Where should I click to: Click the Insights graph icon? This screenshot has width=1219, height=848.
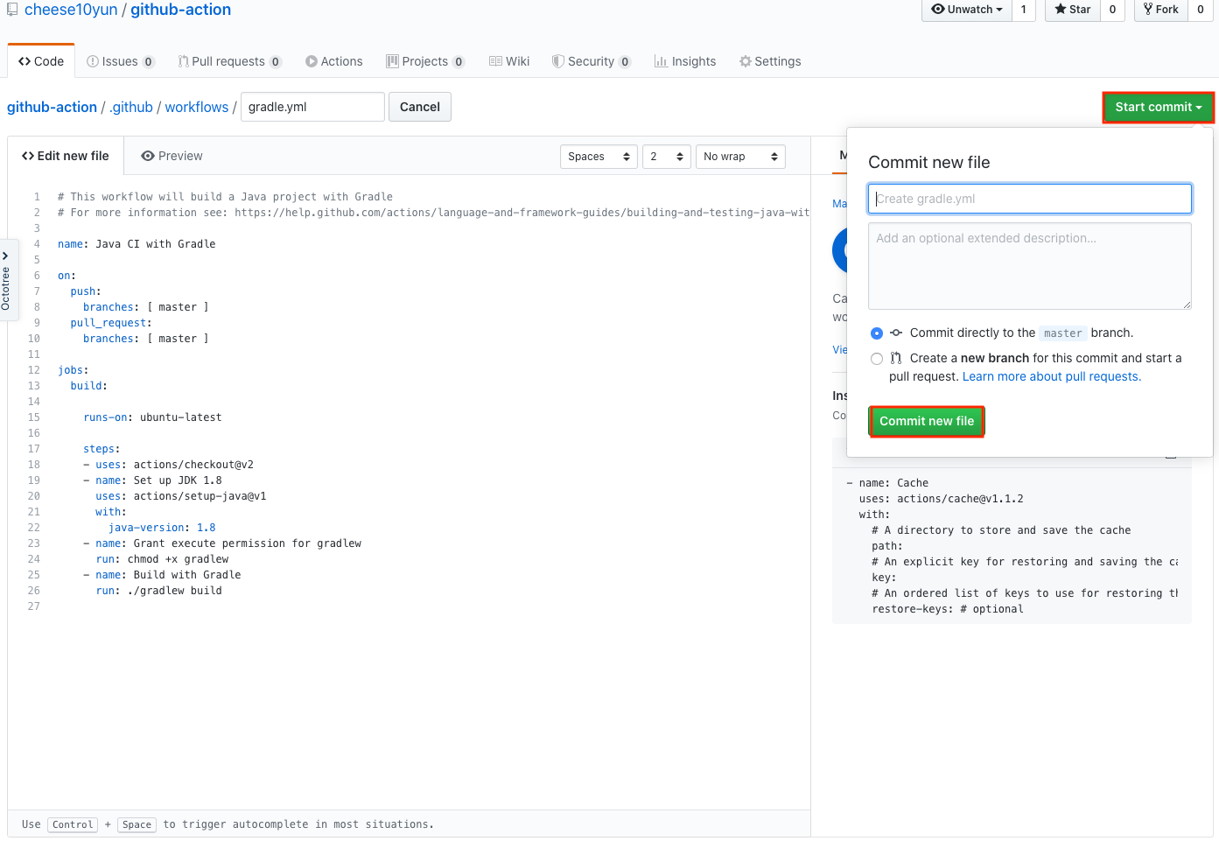[661, 61]
